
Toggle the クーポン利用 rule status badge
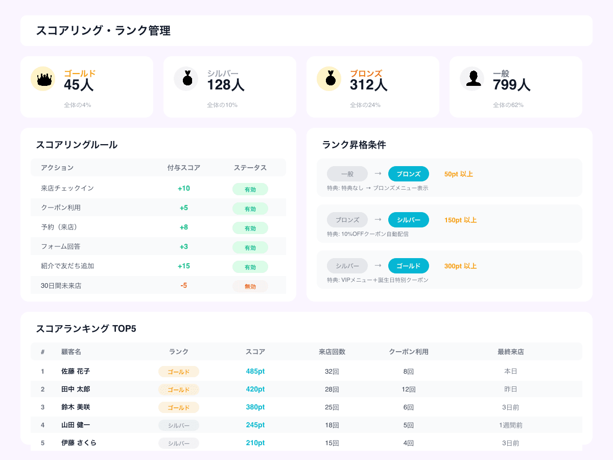(250, 209)
